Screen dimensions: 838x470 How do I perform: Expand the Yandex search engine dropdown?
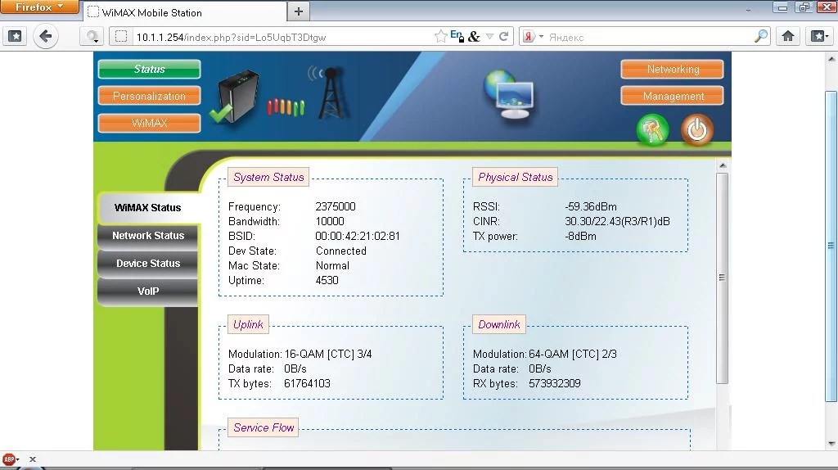pyautogui.click(x=533, y=37)
